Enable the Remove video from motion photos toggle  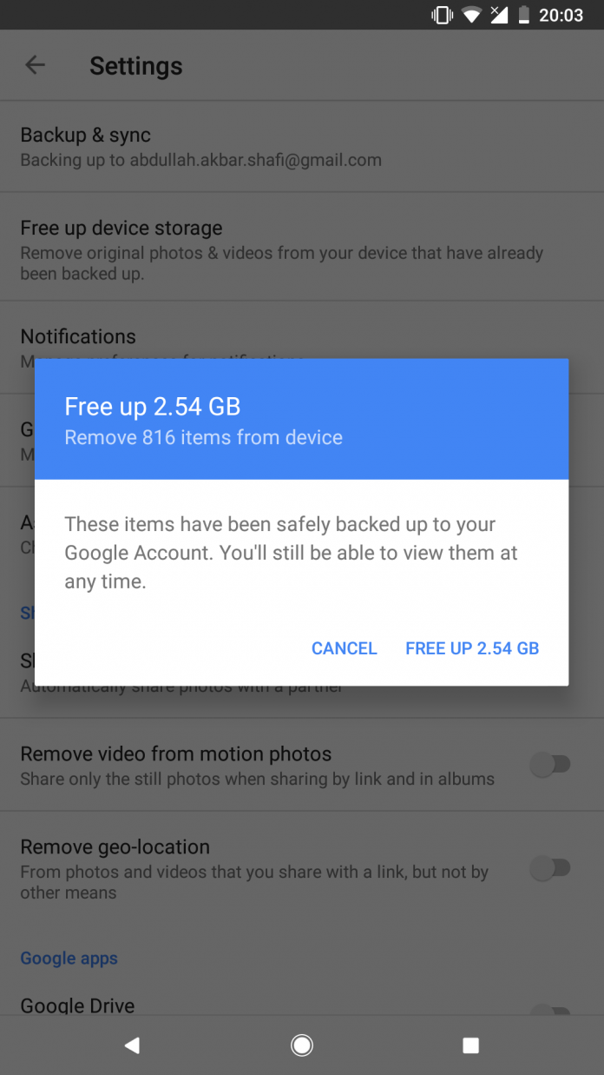point(552,764)
